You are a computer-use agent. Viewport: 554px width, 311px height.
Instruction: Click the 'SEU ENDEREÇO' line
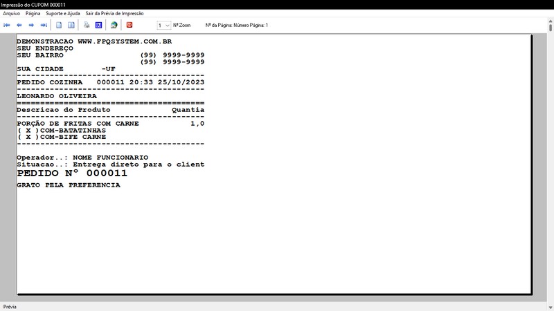click(45, 48)
